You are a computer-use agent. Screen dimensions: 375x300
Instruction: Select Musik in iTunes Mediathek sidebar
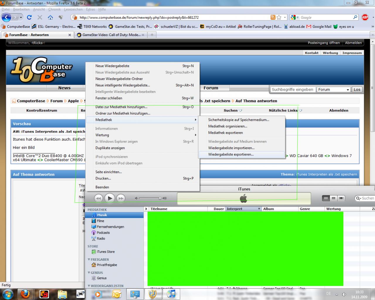tap(114, 215)
